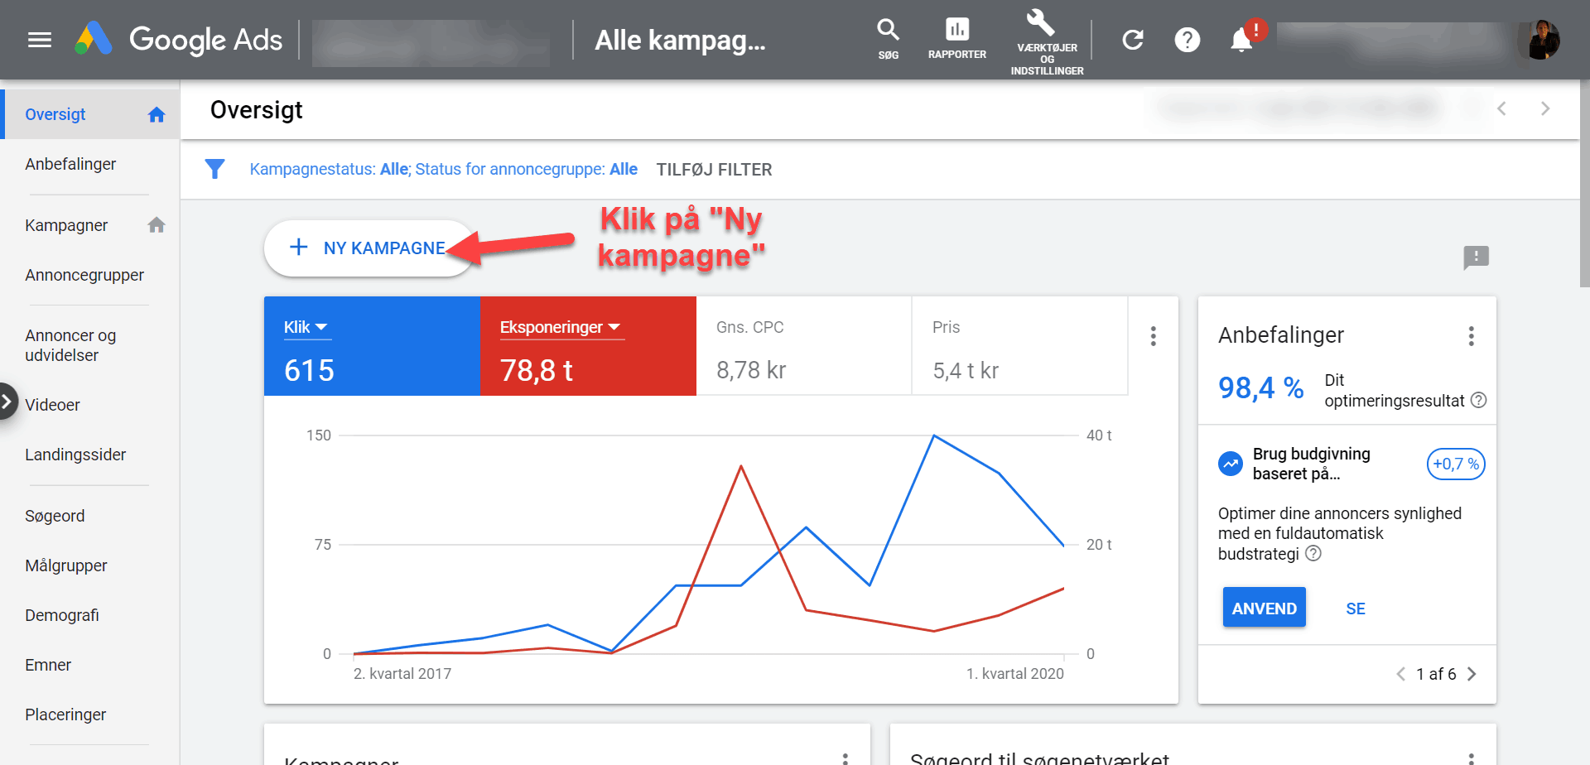Show previous recommendation arrow
1590x765 pixels.
(1400, 674)
